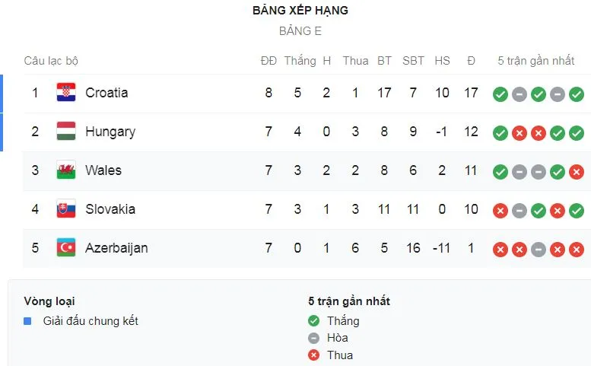Open the Hungary team name link

pos(110,132)
